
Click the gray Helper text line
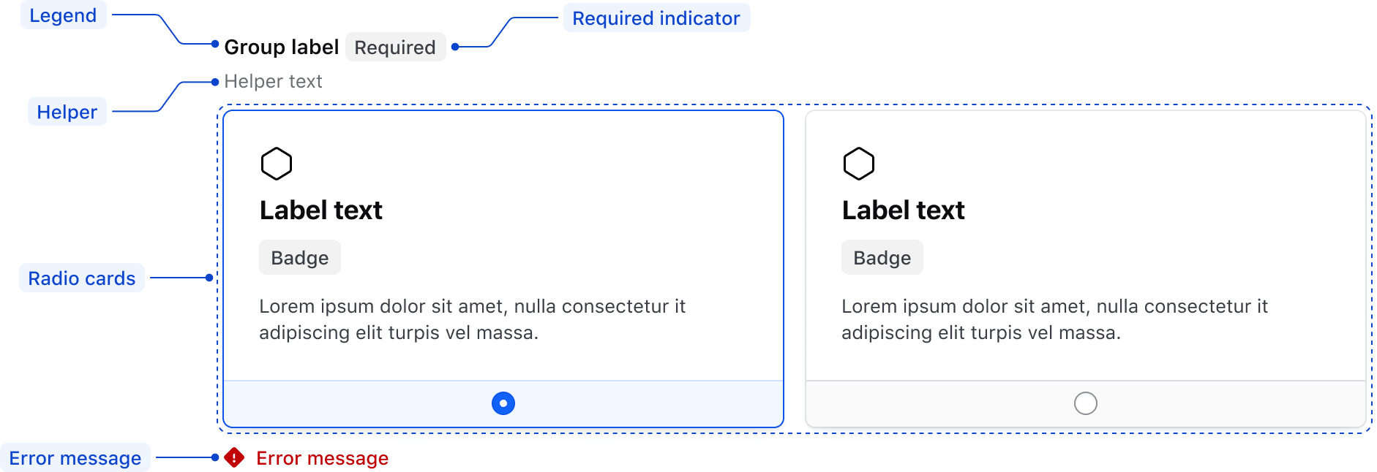(x=273, y=81)
